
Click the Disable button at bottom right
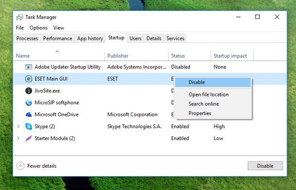[265, 166]
